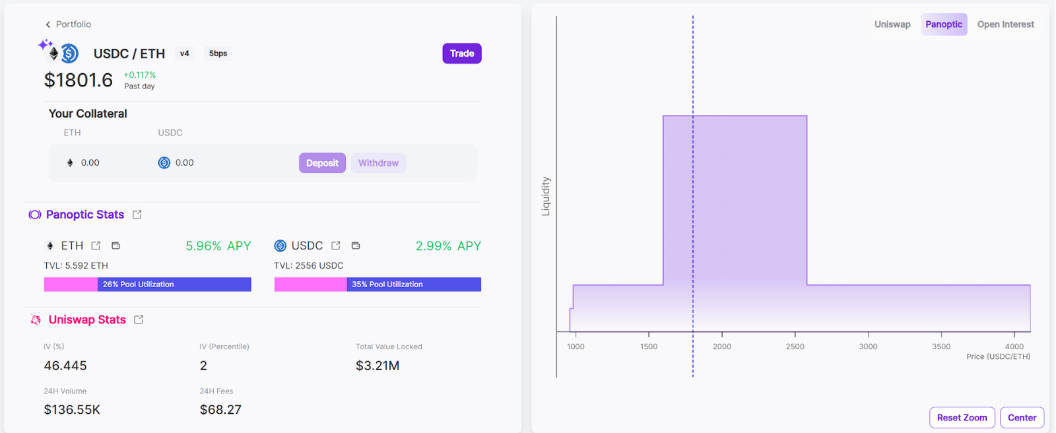The image size is (1056, 433).
Task: Click the 26% Pool Utilization bar
Action: point(147,284)
